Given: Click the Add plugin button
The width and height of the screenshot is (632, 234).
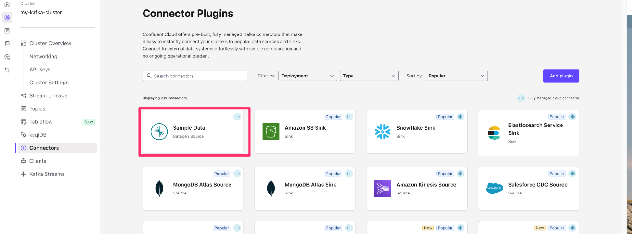Looking at the screenshot, I should (561, 76).
